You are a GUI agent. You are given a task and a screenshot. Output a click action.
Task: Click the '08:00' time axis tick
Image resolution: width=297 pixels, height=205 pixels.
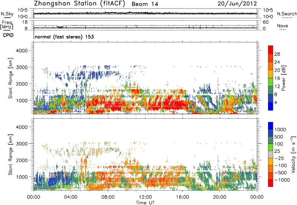click(108, 197)
